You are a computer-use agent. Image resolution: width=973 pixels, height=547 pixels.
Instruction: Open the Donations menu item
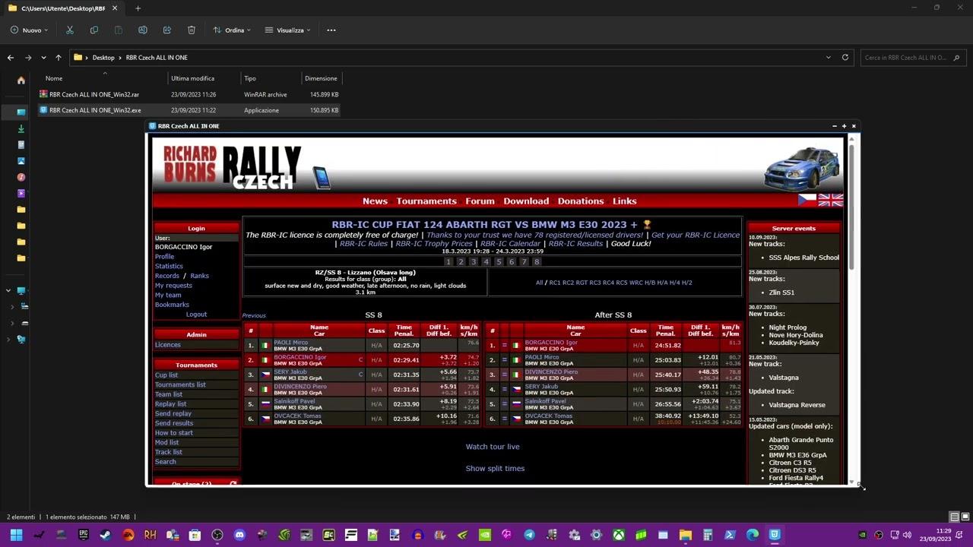(x=581, y=201)
